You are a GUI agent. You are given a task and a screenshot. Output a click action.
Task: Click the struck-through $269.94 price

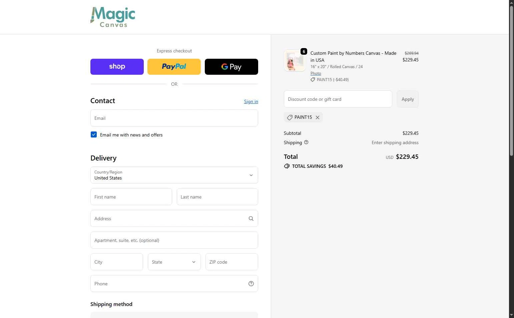pos(412,53)
